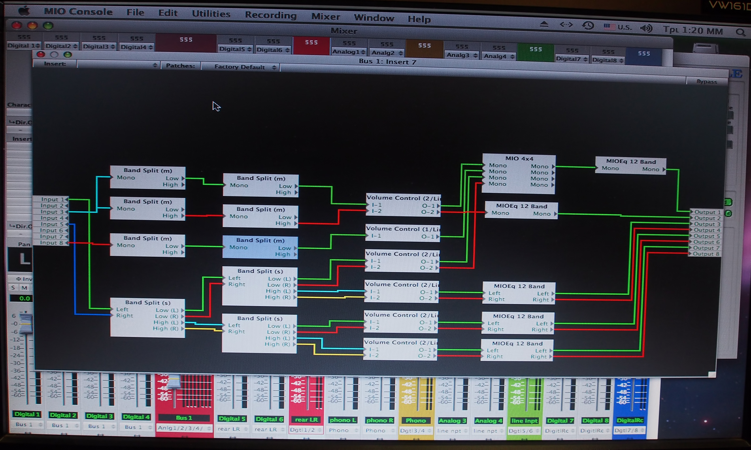Select the MIO 4x4 matrix block
This screenshot has width=751, height=450.
tap(519, 174)
